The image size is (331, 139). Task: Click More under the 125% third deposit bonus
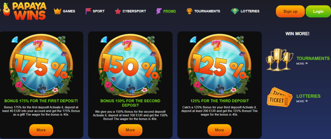(219, 130)
